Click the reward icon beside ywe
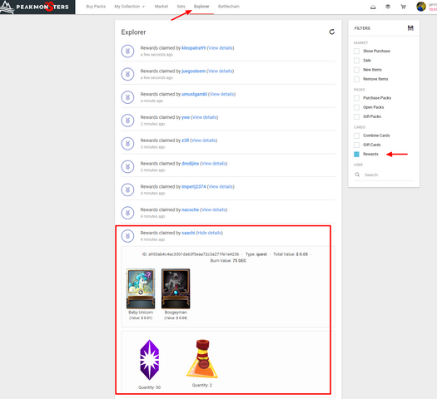 click(127, 121)
